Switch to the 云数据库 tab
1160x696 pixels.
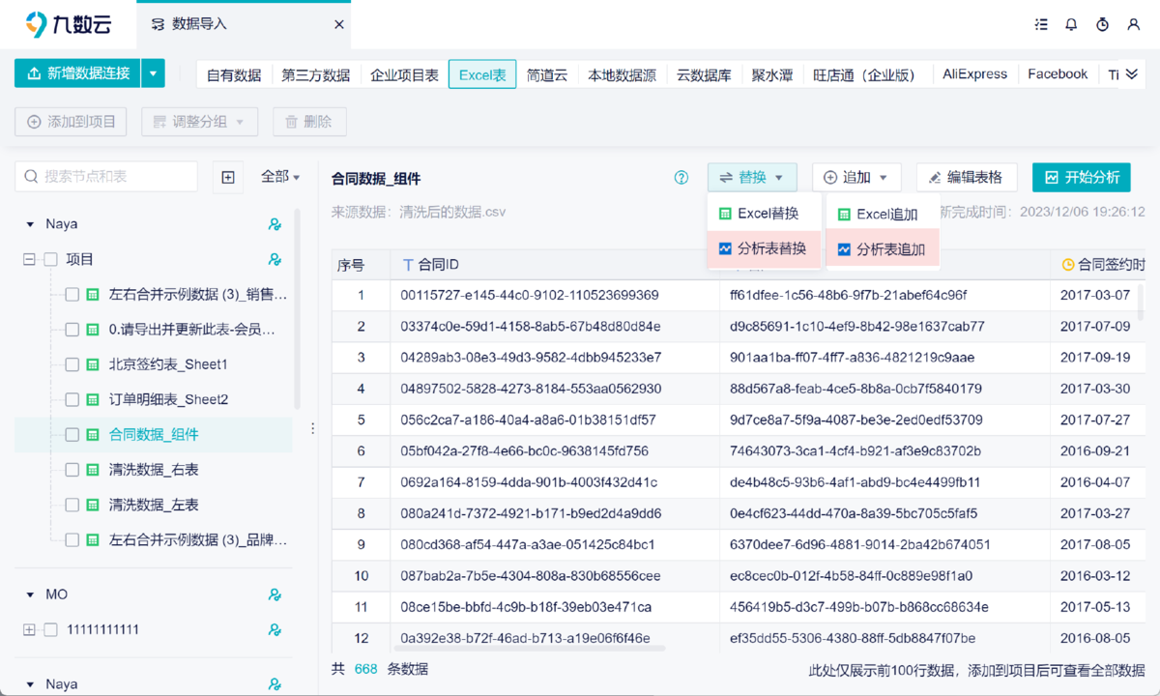coord(704,74)
